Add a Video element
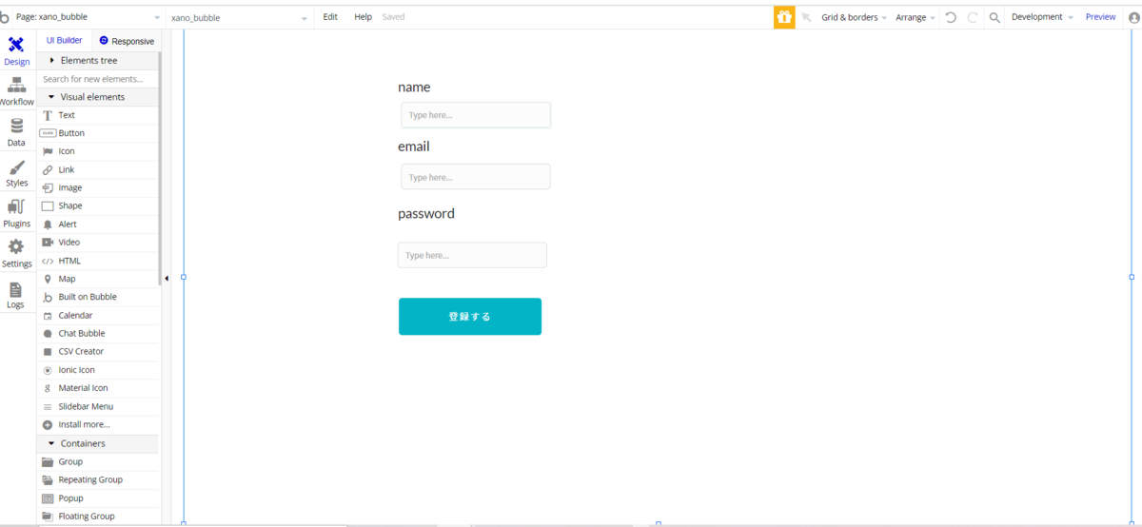This screenshot has width=1142, height=527. pos(98,243)
